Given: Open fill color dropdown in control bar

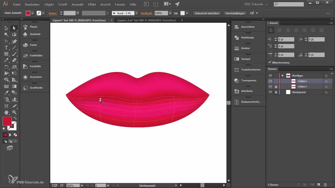Looking at the screenshot, I should point(32,13).
